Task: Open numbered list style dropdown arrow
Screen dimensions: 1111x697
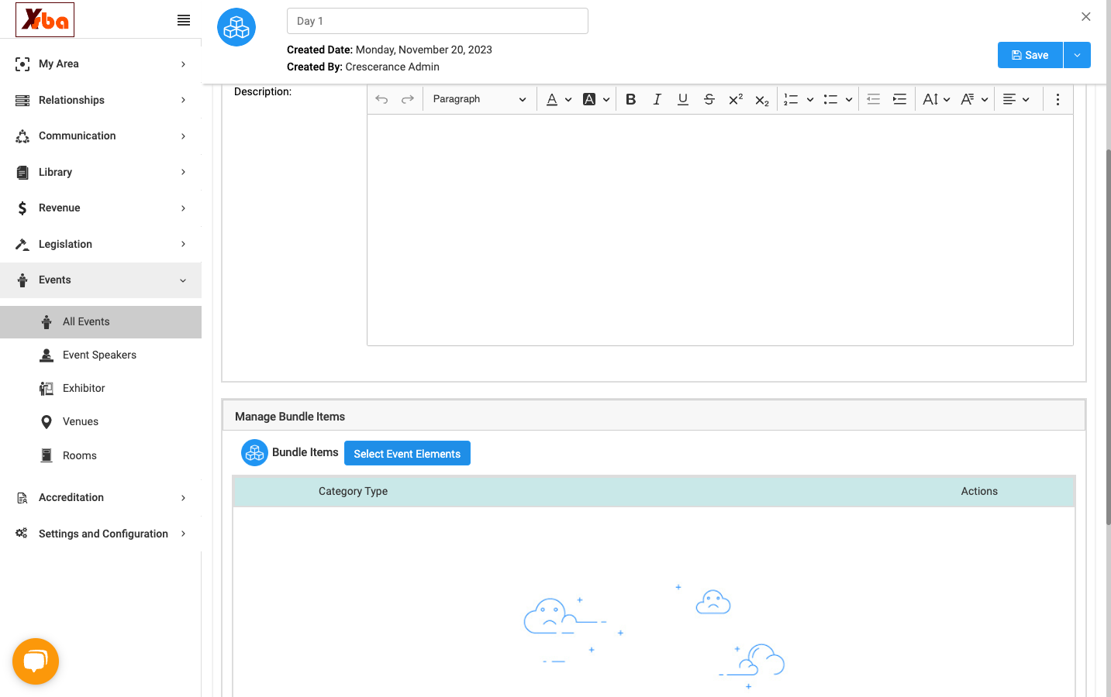Action: pyautogui.click(x=810, y=99)
